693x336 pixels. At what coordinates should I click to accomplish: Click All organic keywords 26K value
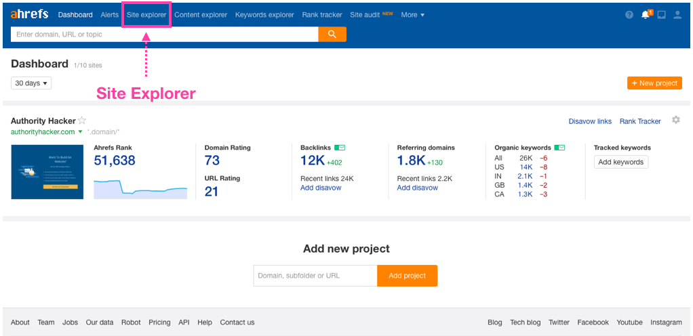526,158
